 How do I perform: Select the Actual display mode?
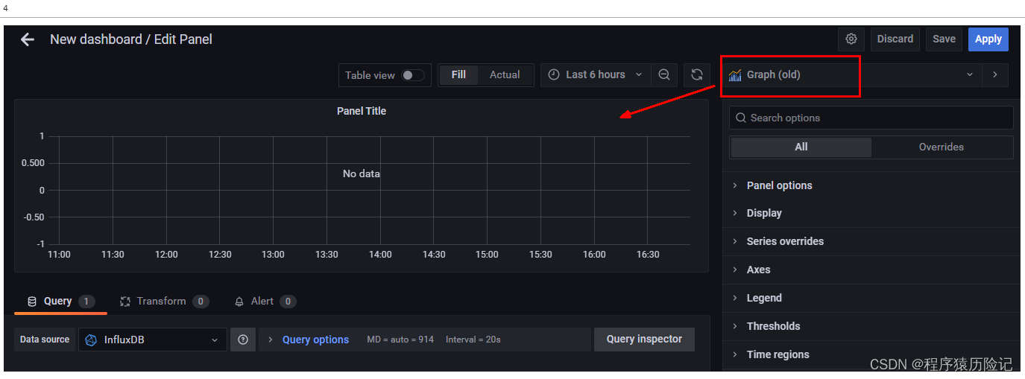[505, 74]
